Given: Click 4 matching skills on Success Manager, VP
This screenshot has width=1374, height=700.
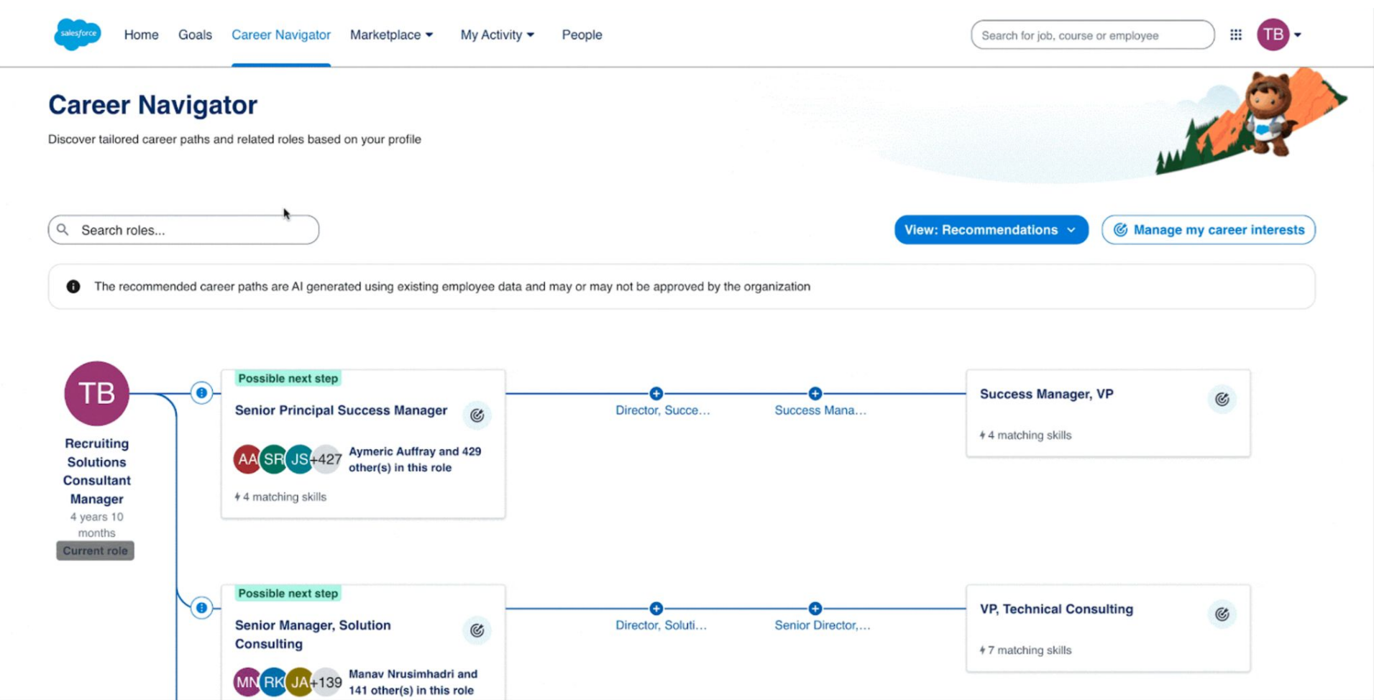Looking at the screenshot, I should (1025, 434).
